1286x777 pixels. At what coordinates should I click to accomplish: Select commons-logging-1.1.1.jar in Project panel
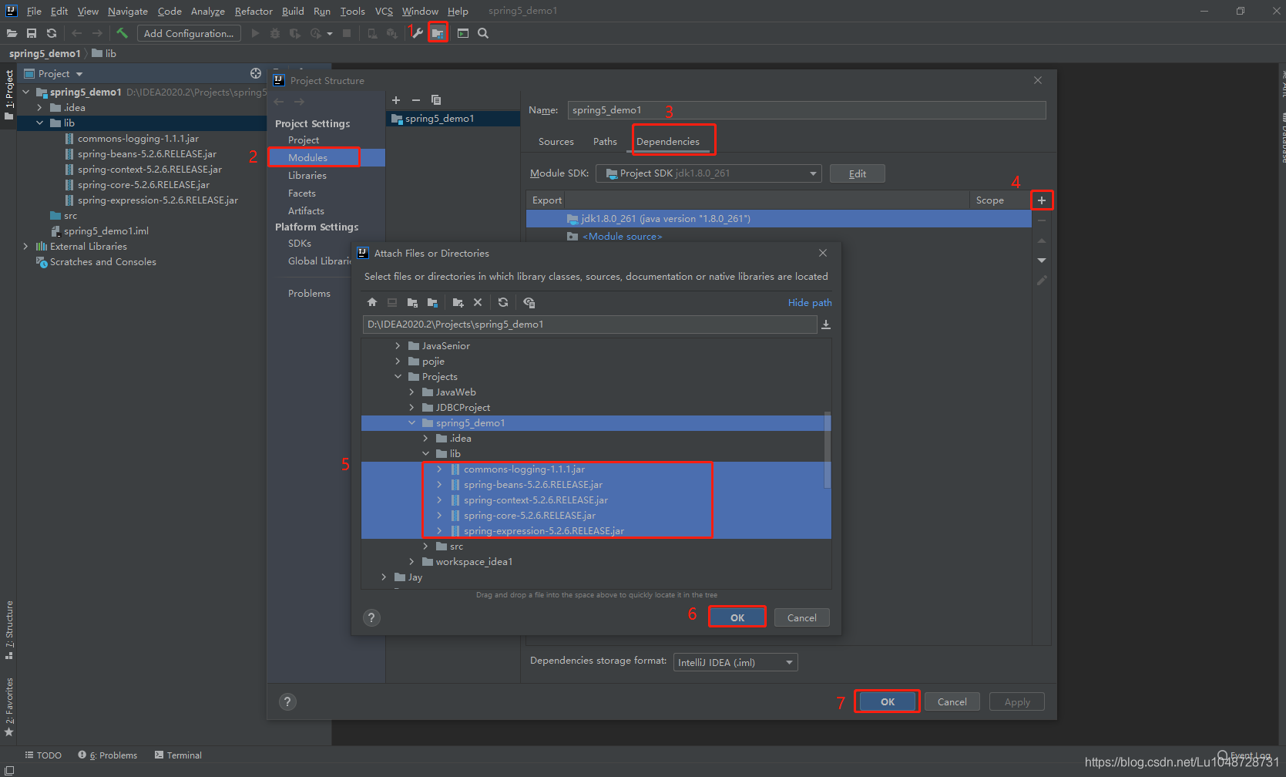pos(138,139)
